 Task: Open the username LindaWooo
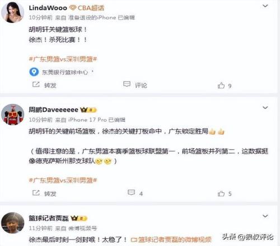tap(48, 8)
